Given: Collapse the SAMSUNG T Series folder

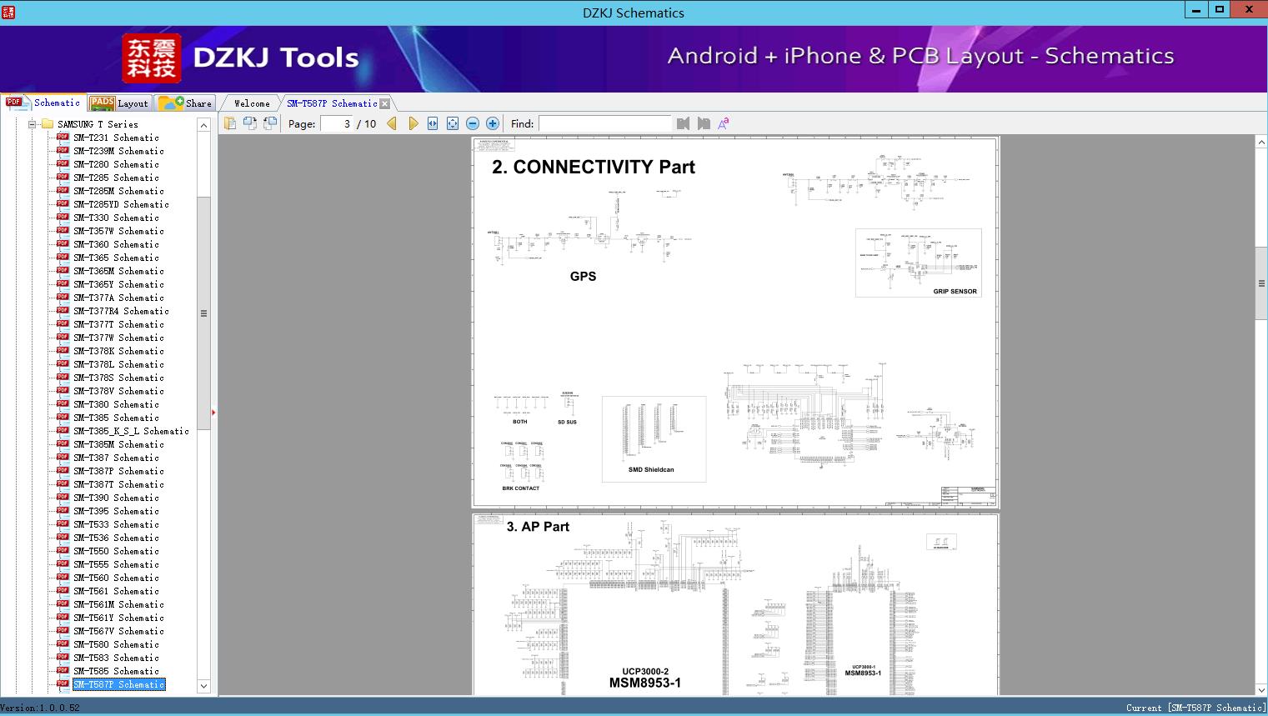Looking at the screenshot, I should pyautogui.click(x=33, y=124).
